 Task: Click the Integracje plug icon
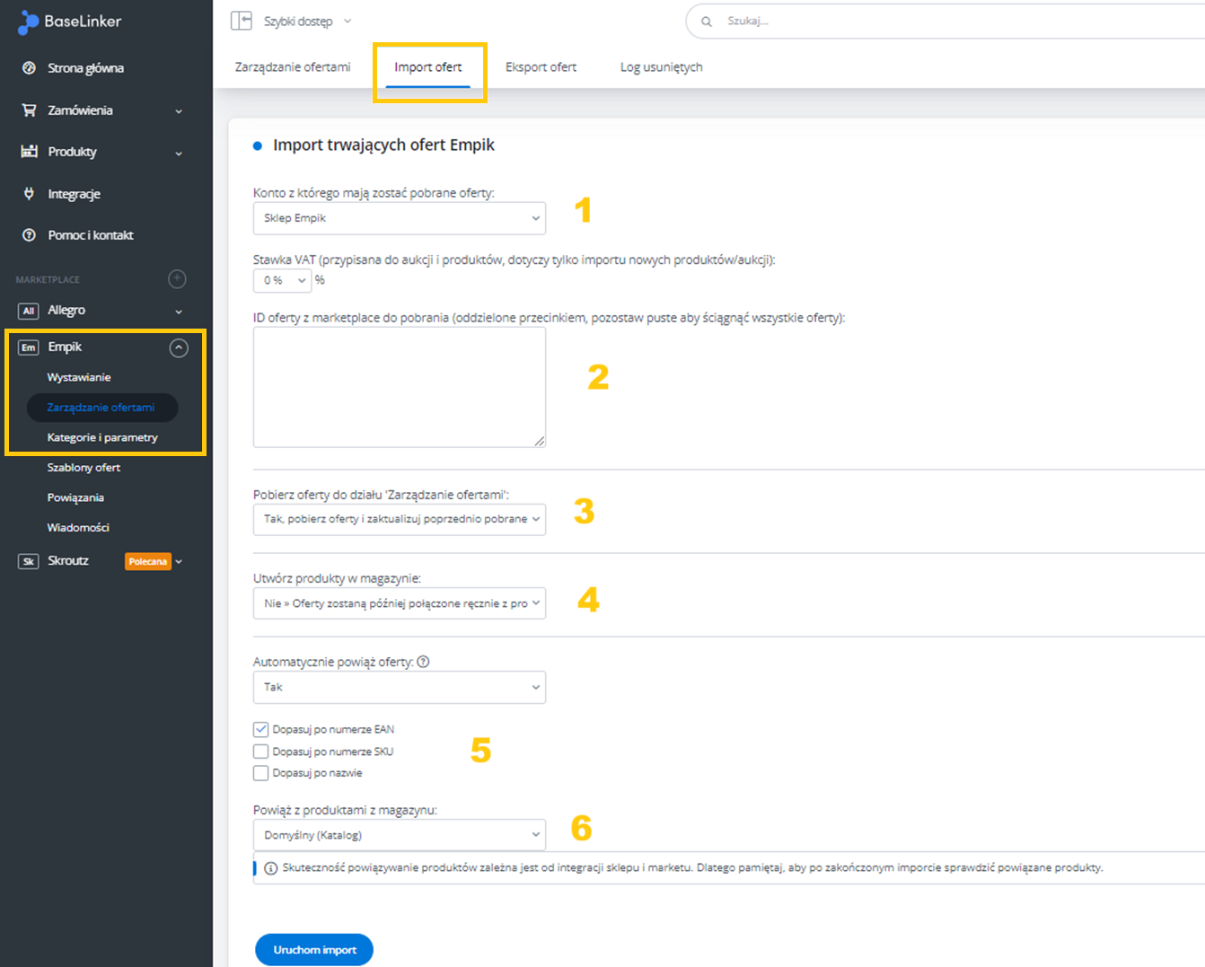click(29, 194)
